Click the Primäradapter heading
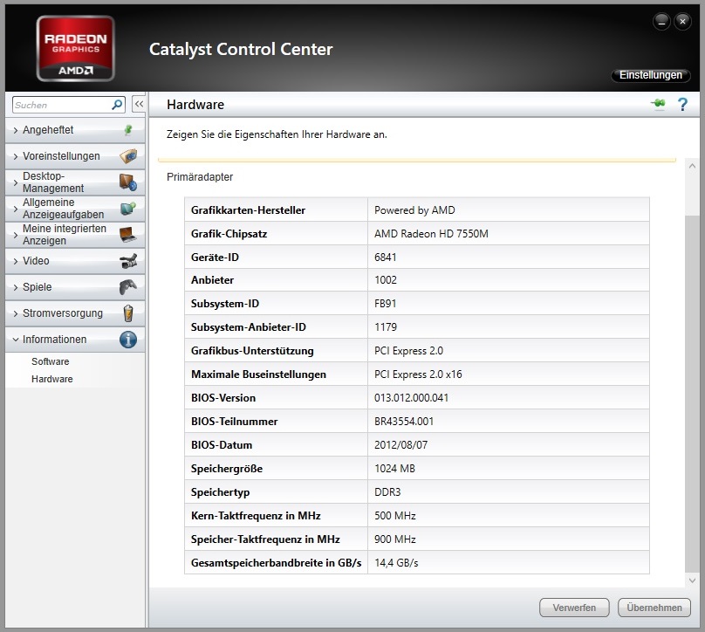The image size is (705, 632). coord(200,177)
